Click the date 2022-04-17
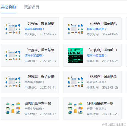Screen dimensions: 127x127 (x=48, y=114)
